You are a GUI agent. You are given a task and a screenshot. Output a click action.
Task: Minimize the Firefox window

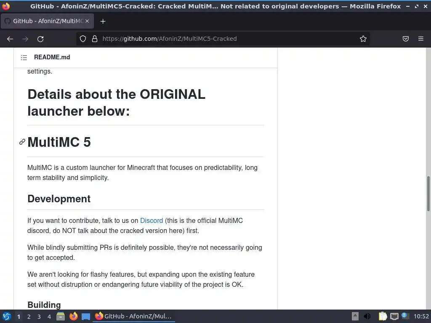point(408,6)
